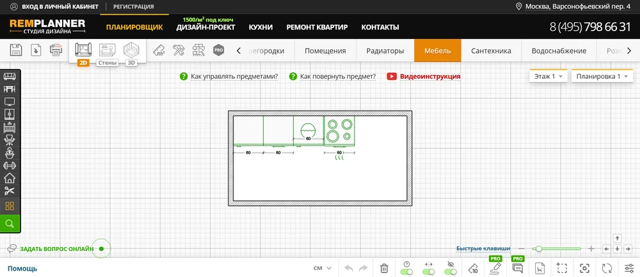Click the rotate/refresh arrows icon
Viewport: 640px width, 277px height.
pos(607,268)
